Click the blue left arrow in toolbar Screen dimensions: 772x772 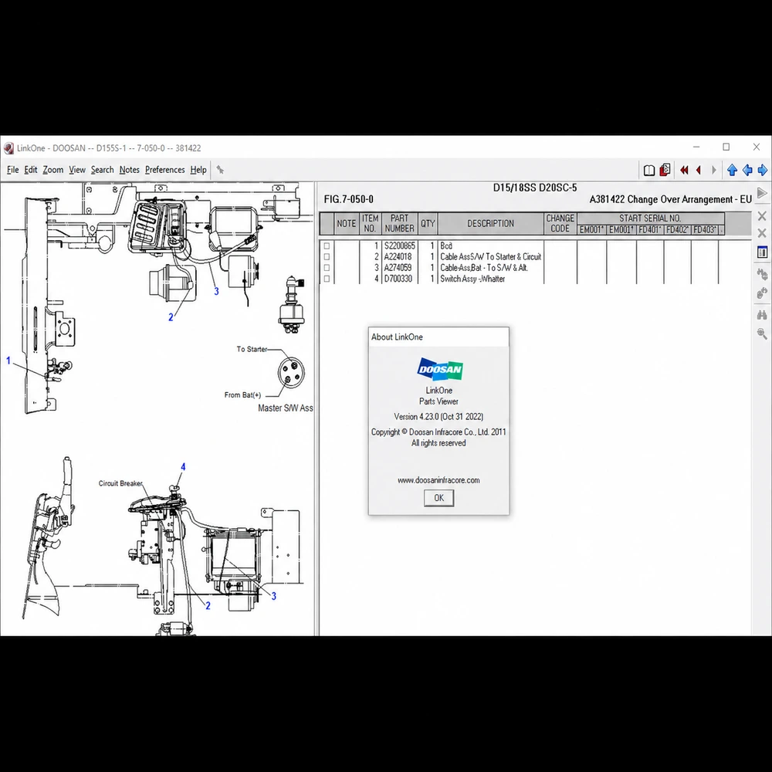coord(747,171)
